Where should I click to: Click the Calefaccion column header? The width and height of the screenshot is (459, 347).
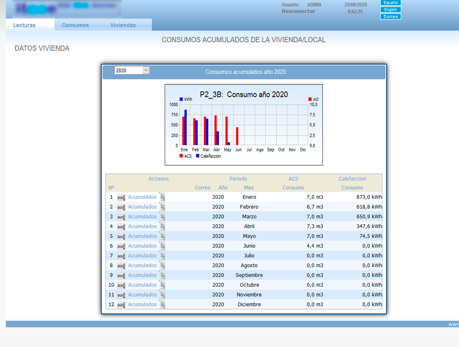pyautogui.click(x=352, y=179)
